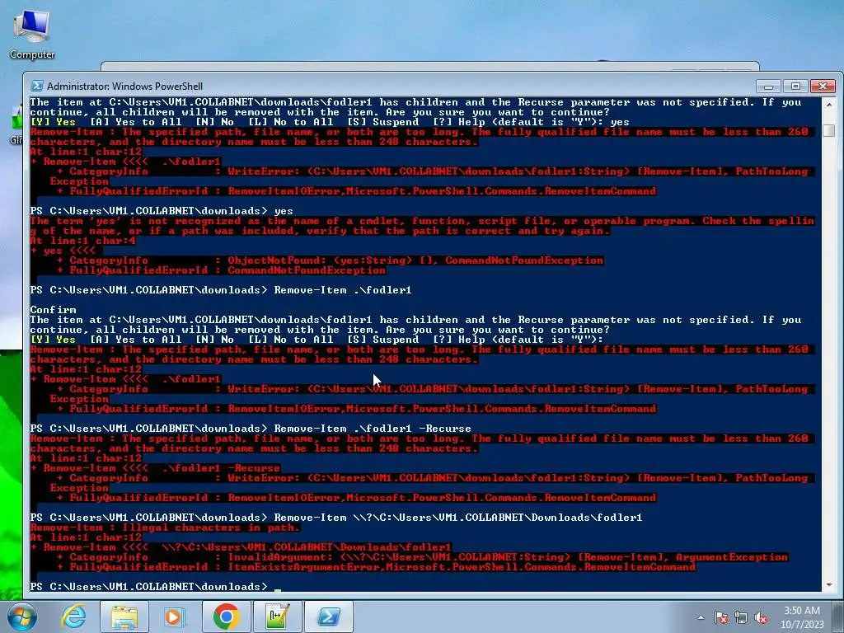The height and width of the screenshot is (633, 844).
Task: Open the Windows Start orb
Action: click(22, 617)
